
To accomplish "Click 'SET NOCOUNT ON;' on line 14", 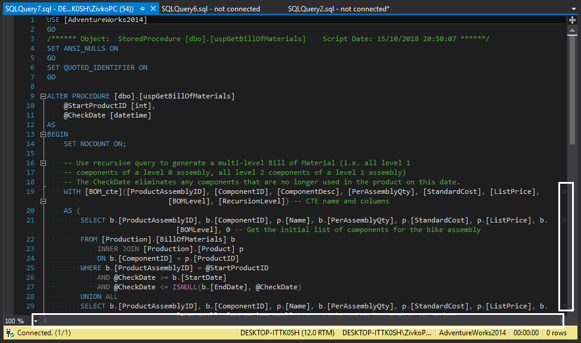I will point(94,144).
